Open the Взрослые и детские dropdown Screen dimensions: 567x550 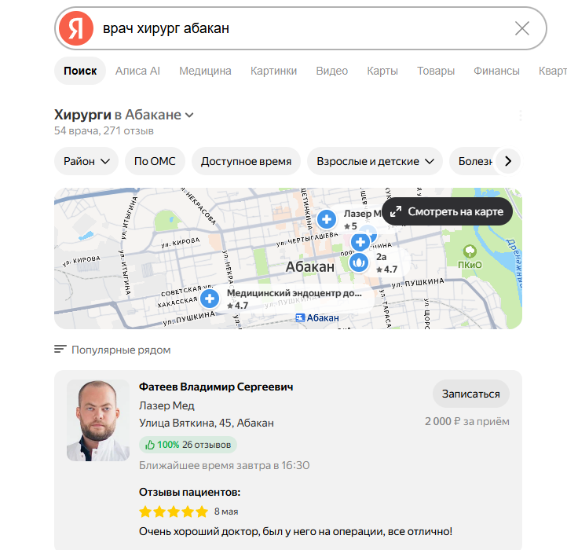tap(375, 161)
